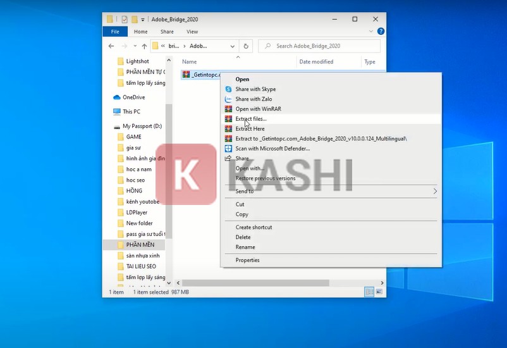Open the Open with... entry
Image resolution: width=507 pixels, height=348 pixels.
tap(331, 168)
